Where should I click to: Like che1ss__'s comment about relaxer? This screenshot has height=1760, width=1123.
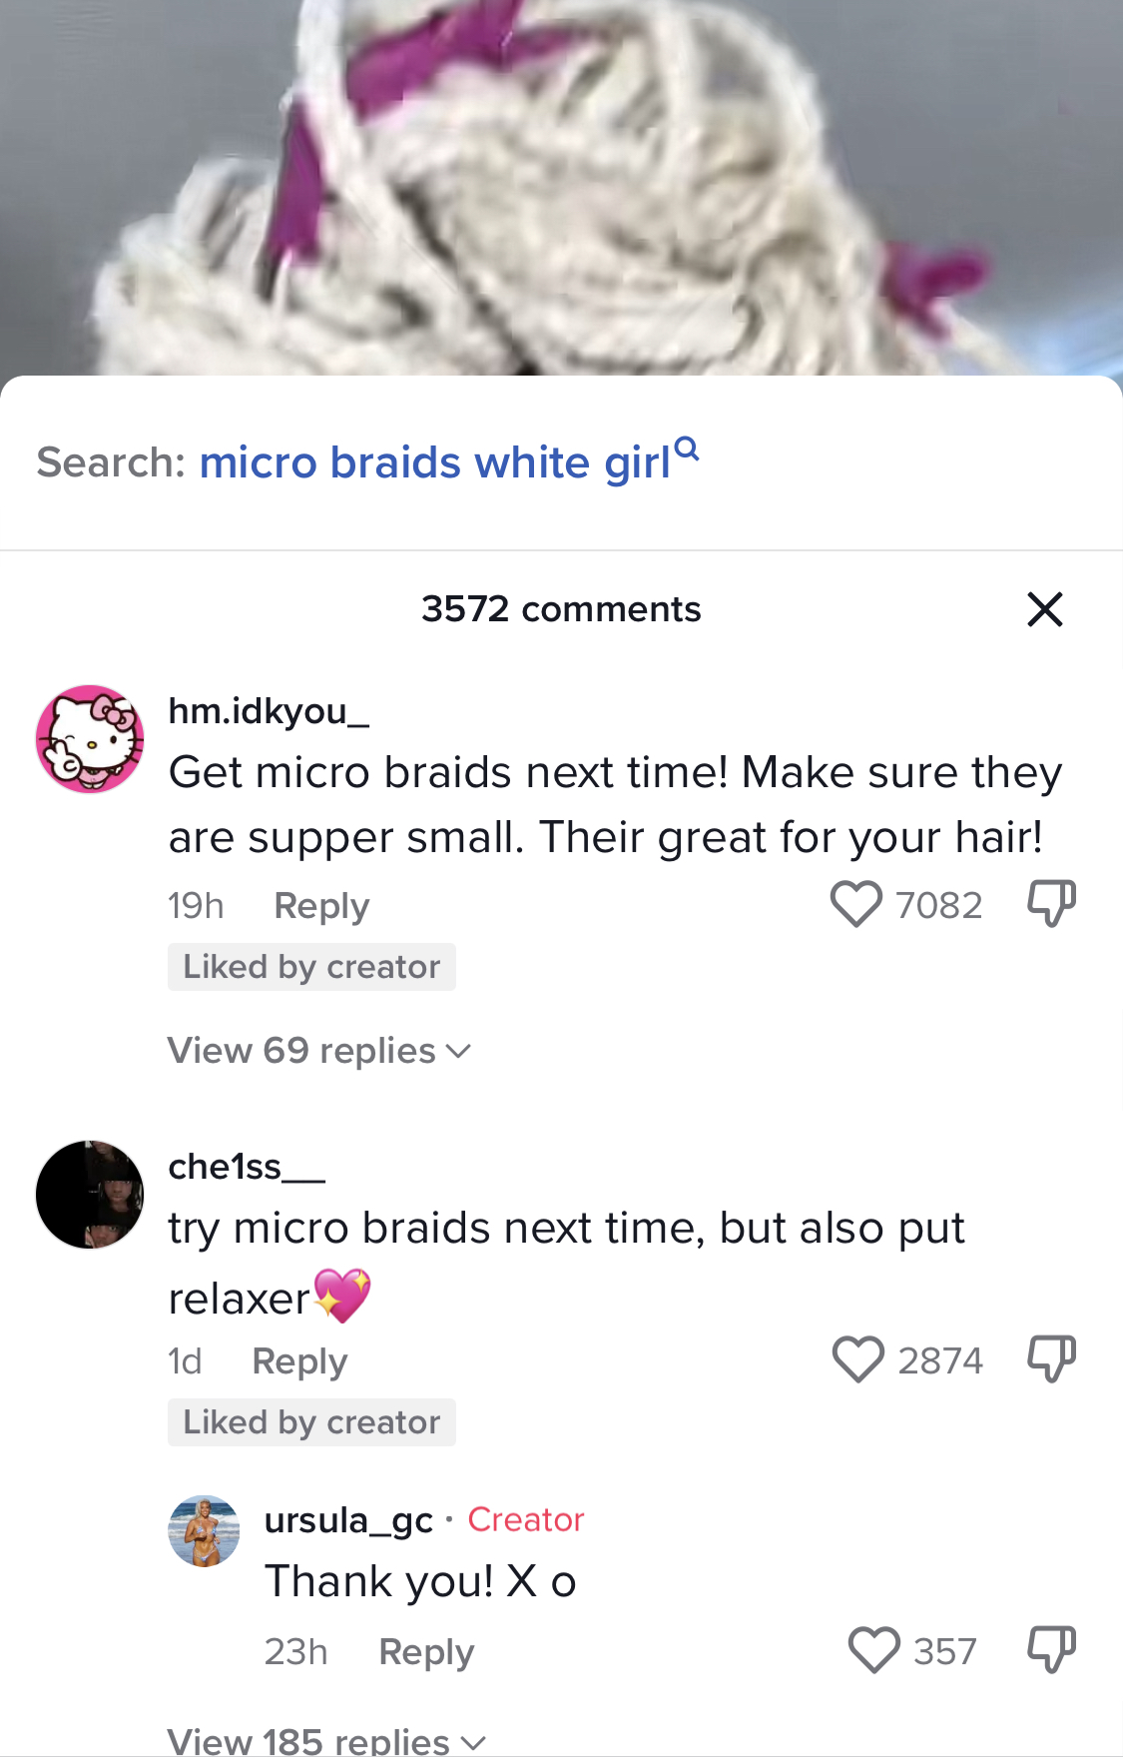point(858,1359)
